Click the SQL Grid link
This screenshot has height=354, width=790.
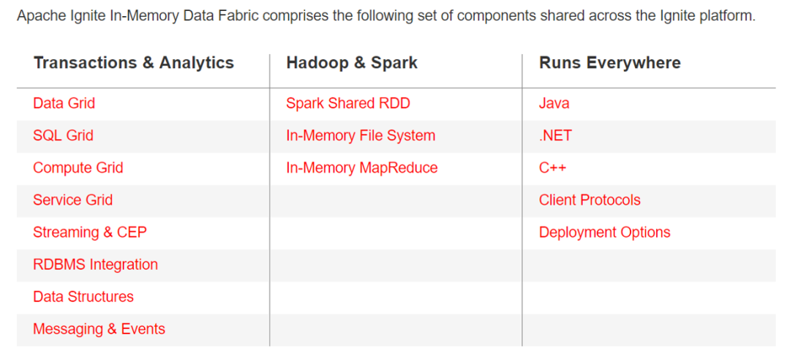click(x=63, y=135)
